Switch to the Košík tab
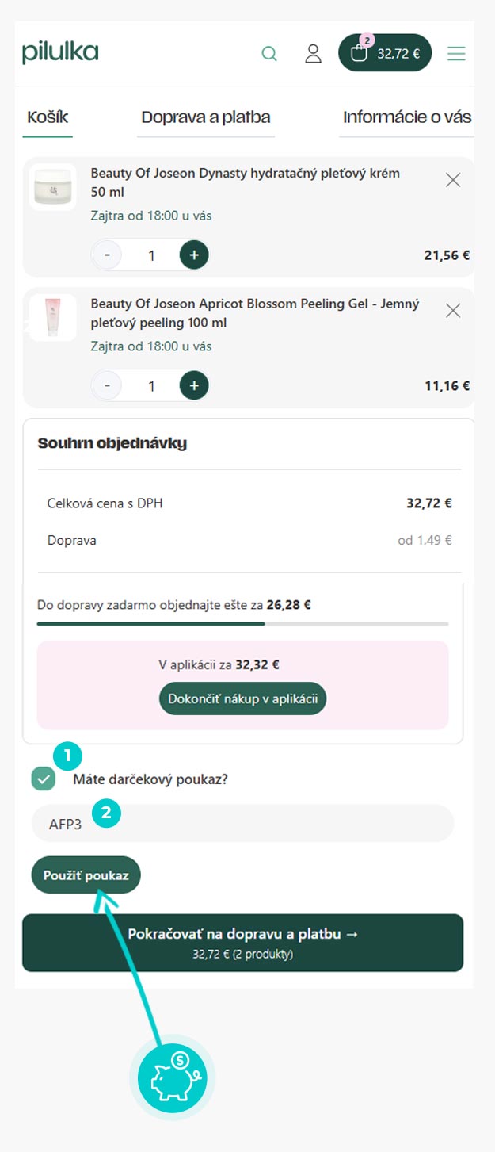Screen dimensions: 495x1152 [48, 118]
